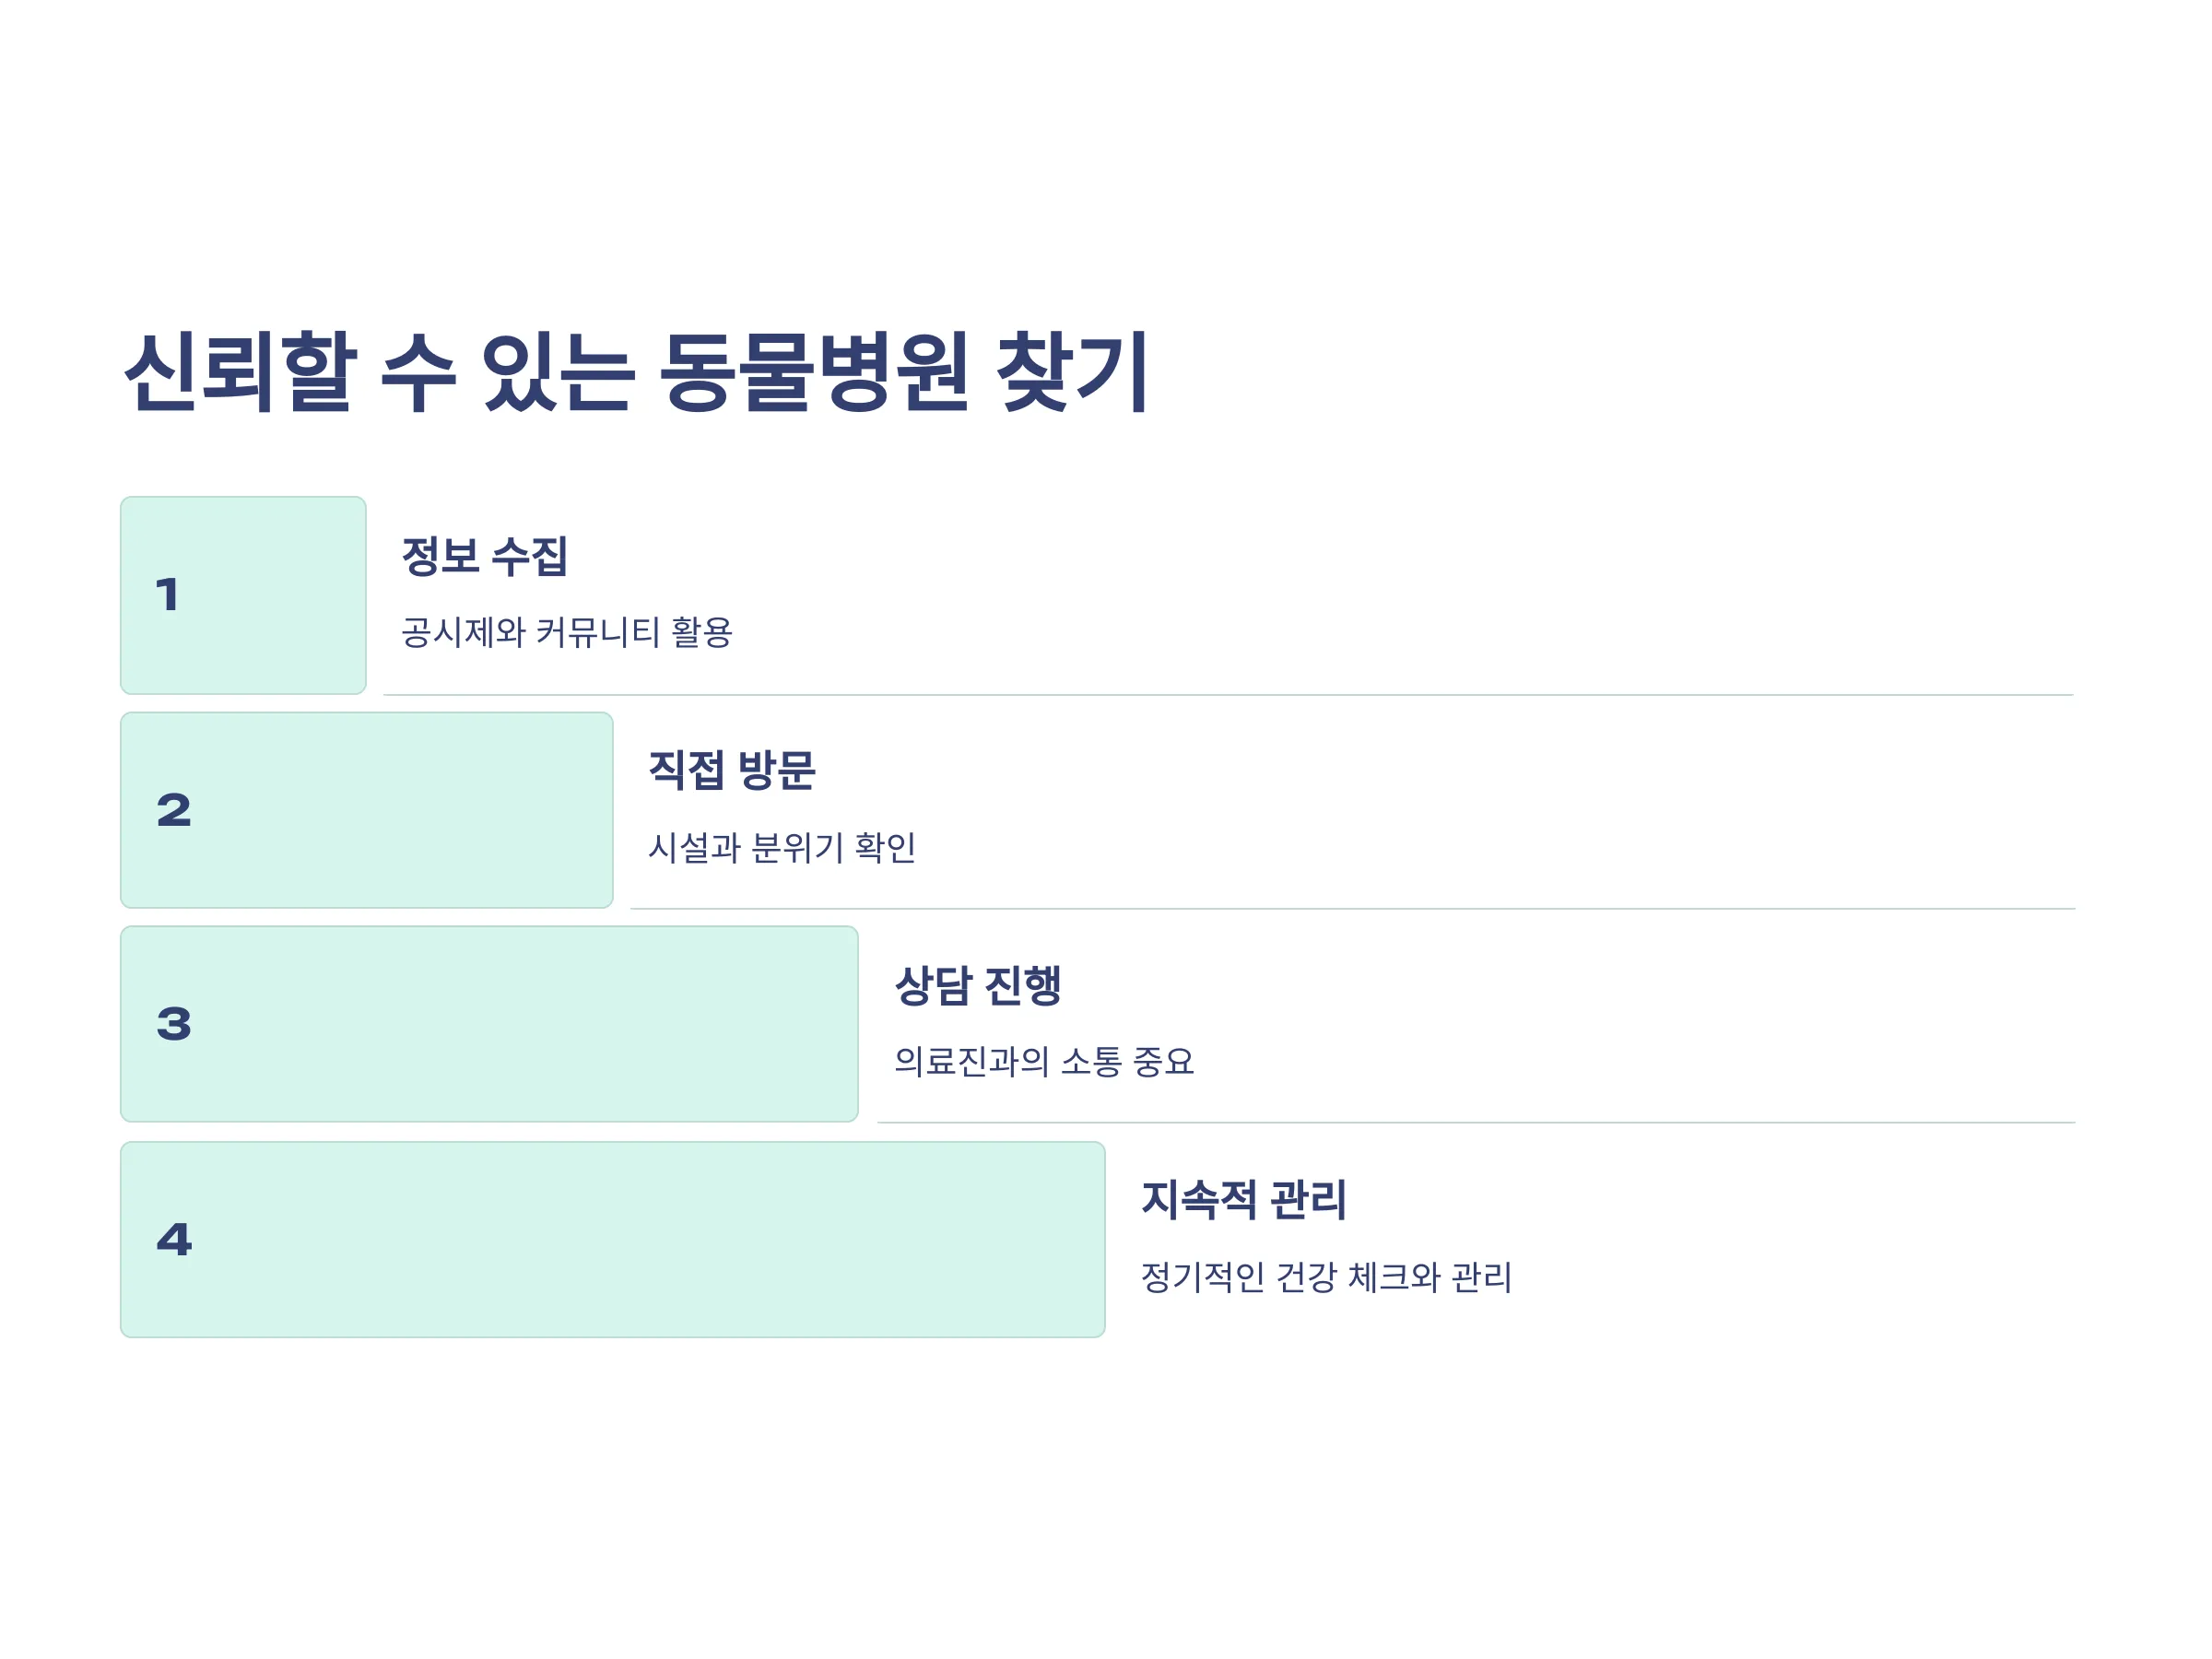Click the 직접 방문 heading
The width and height of the screenshot is (2212, 1659).
click(732, 770)
